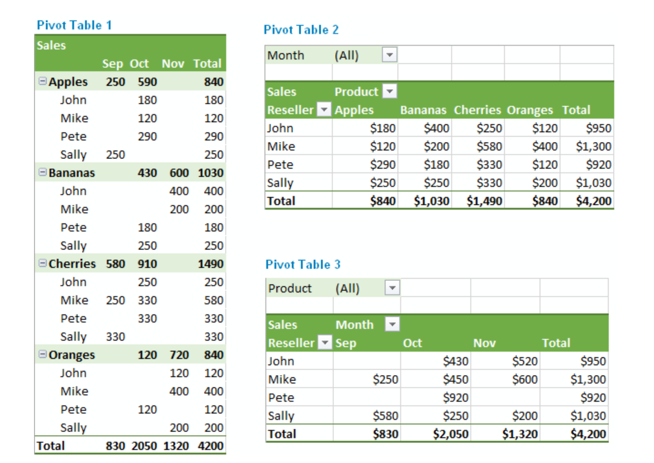Open Product column filter in Pivot Table 2

point(389,92)
